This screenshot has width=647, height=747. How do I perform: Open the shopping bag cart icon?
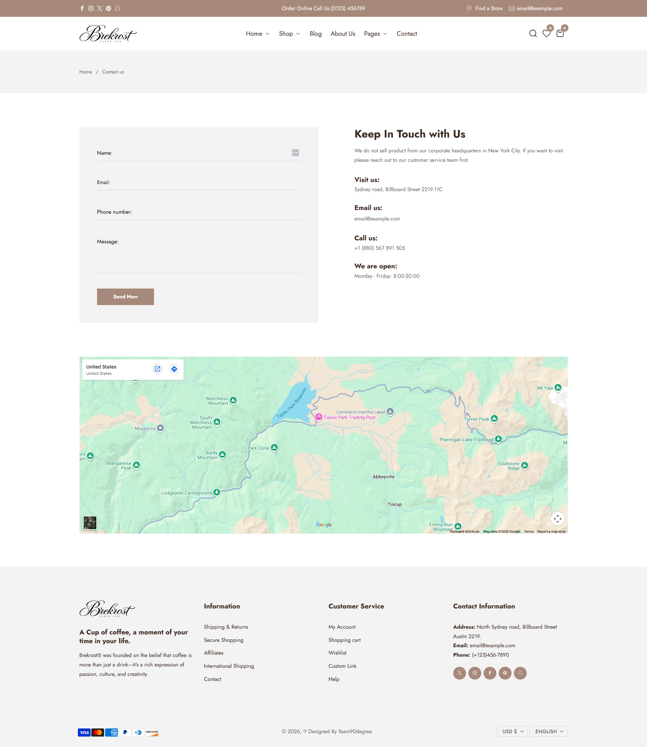[560, 34]
